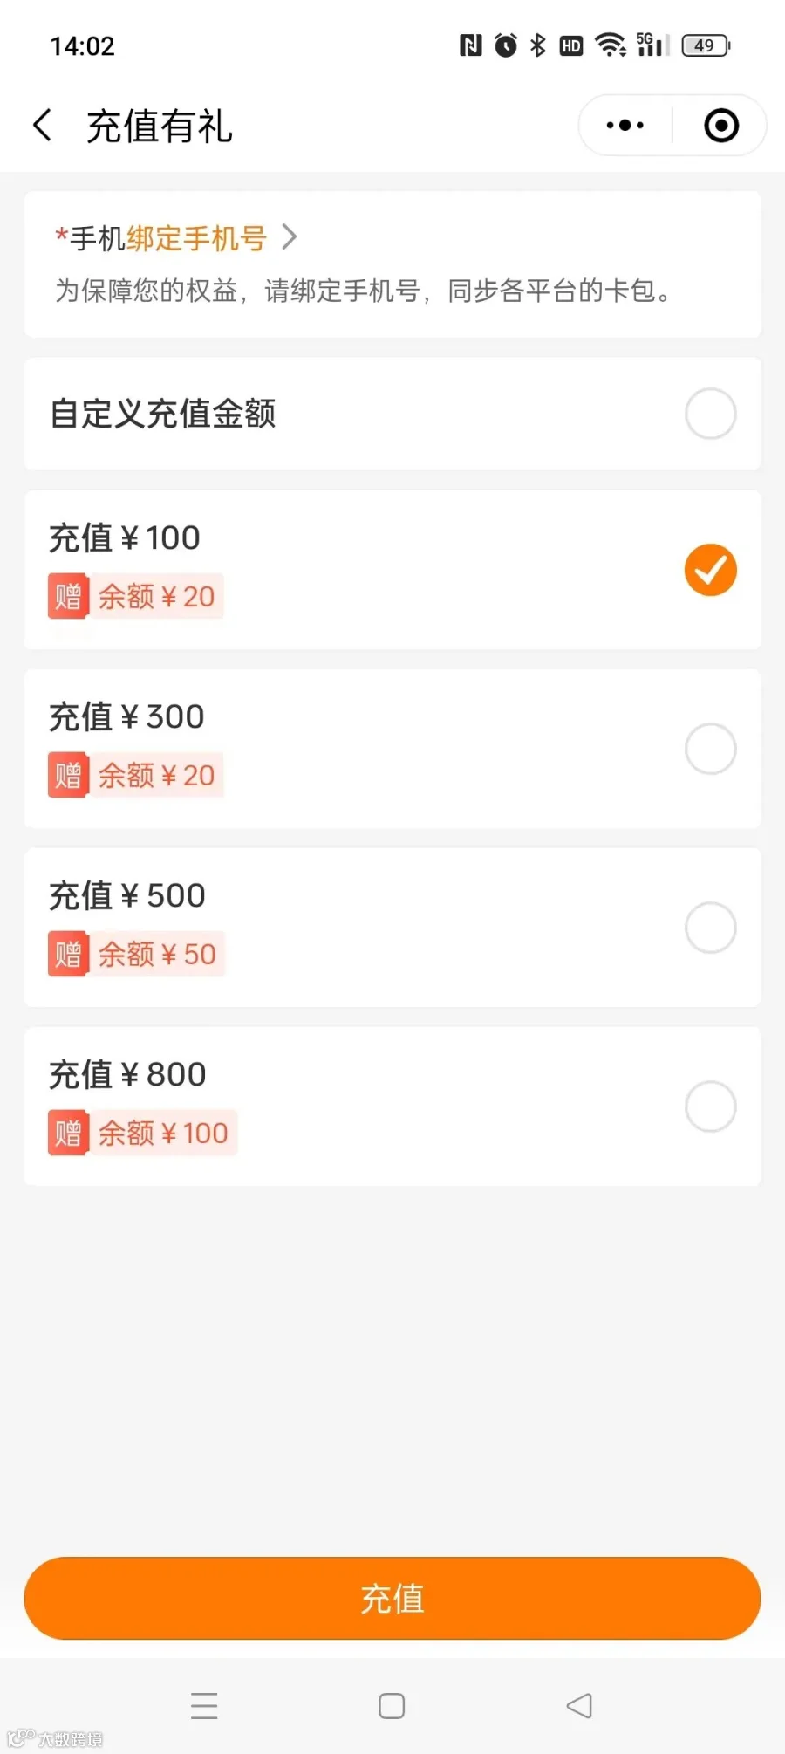Tap the 余额¥100 bonus label

tap(163, 1133)
